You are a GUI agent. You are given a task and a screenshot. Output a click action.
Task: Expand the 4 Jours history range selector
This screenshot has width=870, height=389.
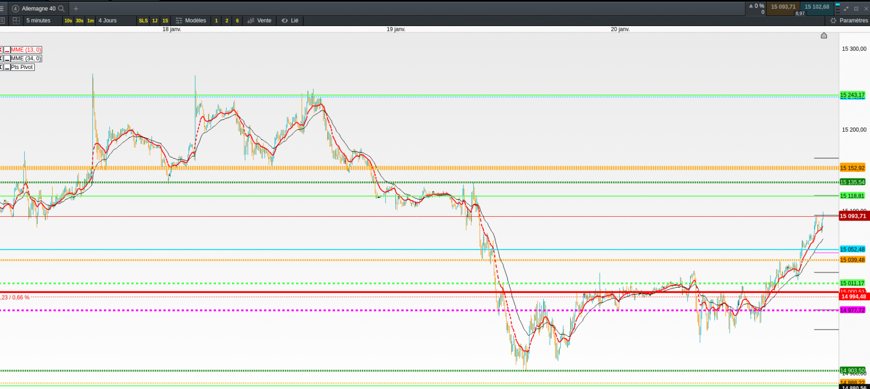(x=108, y=21)
